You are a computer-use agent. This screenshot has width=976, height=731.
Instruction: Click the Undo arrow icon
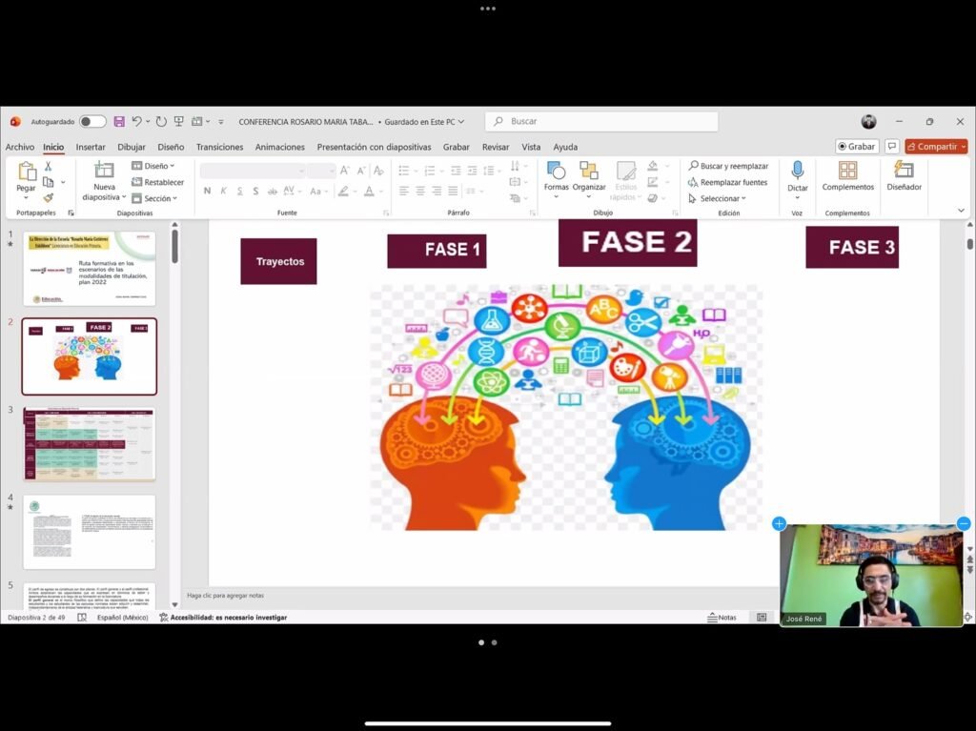pyautogui.click(x=137, y=122)
